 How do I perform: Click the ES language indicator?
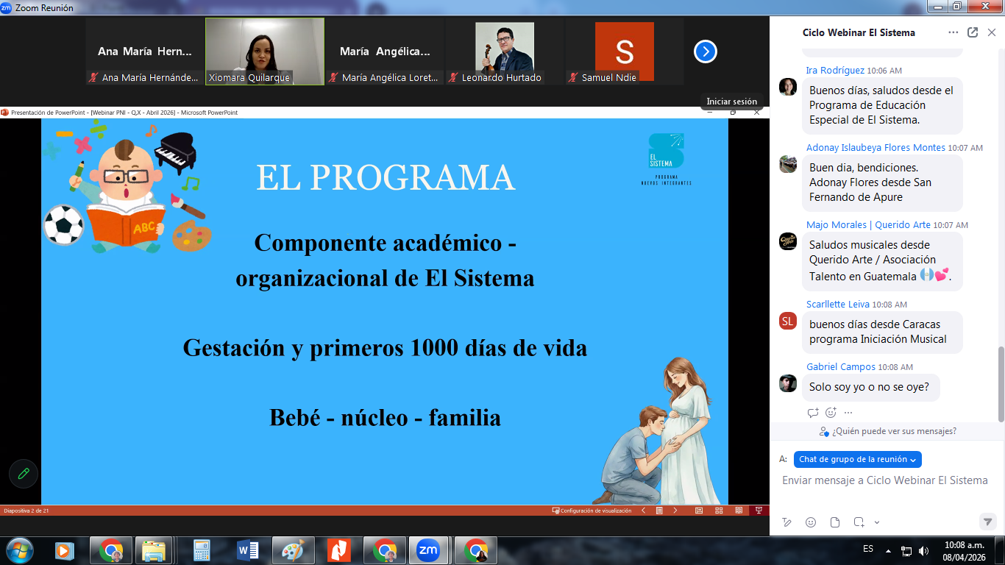point(868,549)
